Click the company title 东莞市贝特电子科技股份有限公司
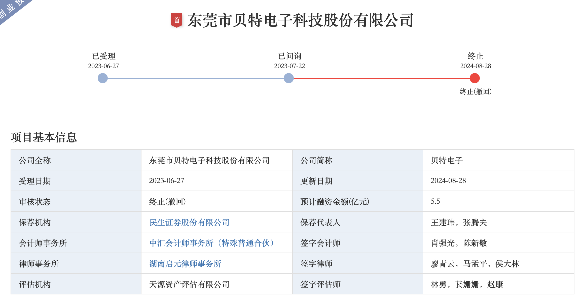Viewport: 584px width, 306px height. (x=300, y=20)
